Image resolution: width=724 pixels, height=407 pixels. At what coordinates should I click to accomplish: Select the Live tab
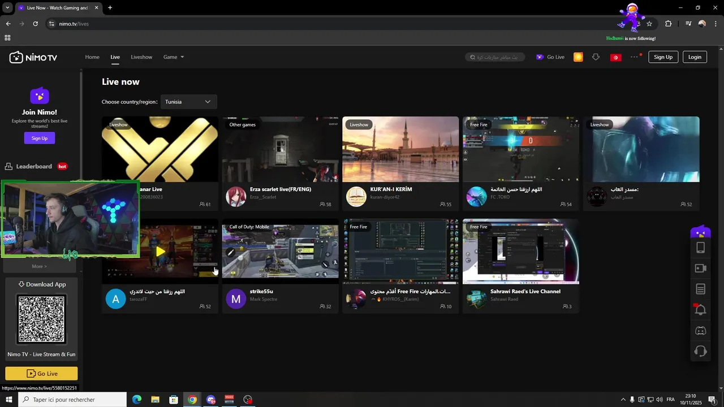click(x=115, y=57)
